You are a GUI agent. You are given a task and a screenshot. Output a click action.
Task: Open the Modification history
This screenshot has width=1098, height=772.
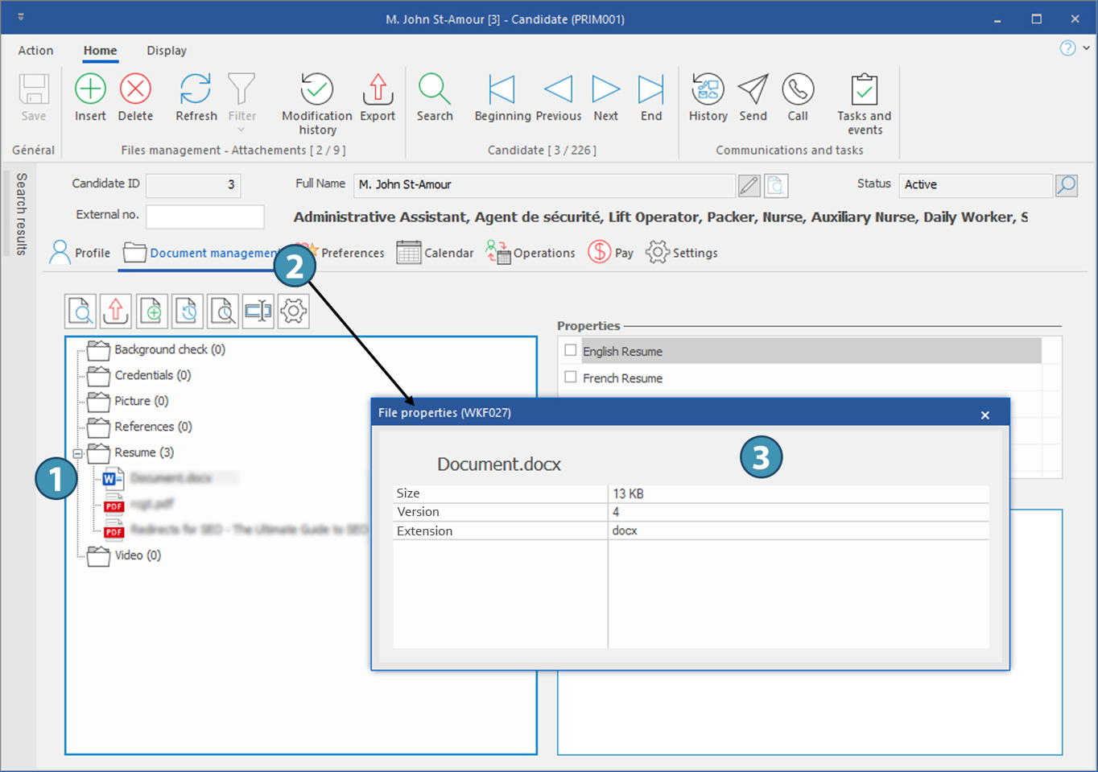316,89
